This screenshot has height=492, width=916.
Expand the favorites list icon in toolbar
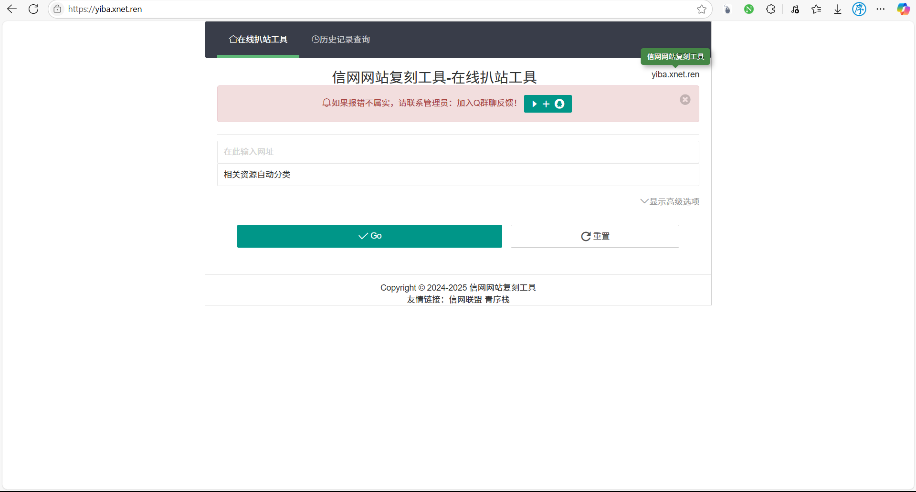pos(816,9)
